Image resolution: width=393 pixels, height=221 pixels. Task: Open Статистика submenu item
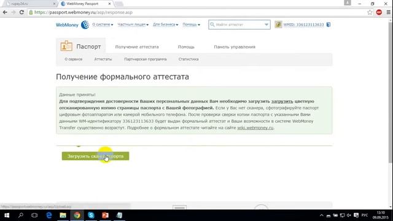coord(189,59)
